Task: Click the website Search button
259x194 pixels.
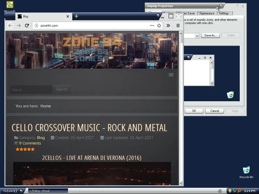Action: pos(62,89)
